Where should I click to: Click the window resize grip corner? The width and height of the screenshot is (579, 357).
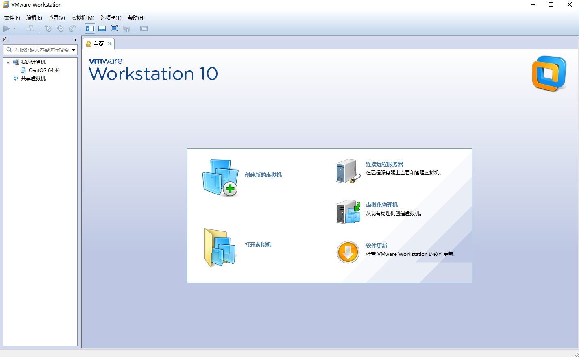tap(576, 354)
